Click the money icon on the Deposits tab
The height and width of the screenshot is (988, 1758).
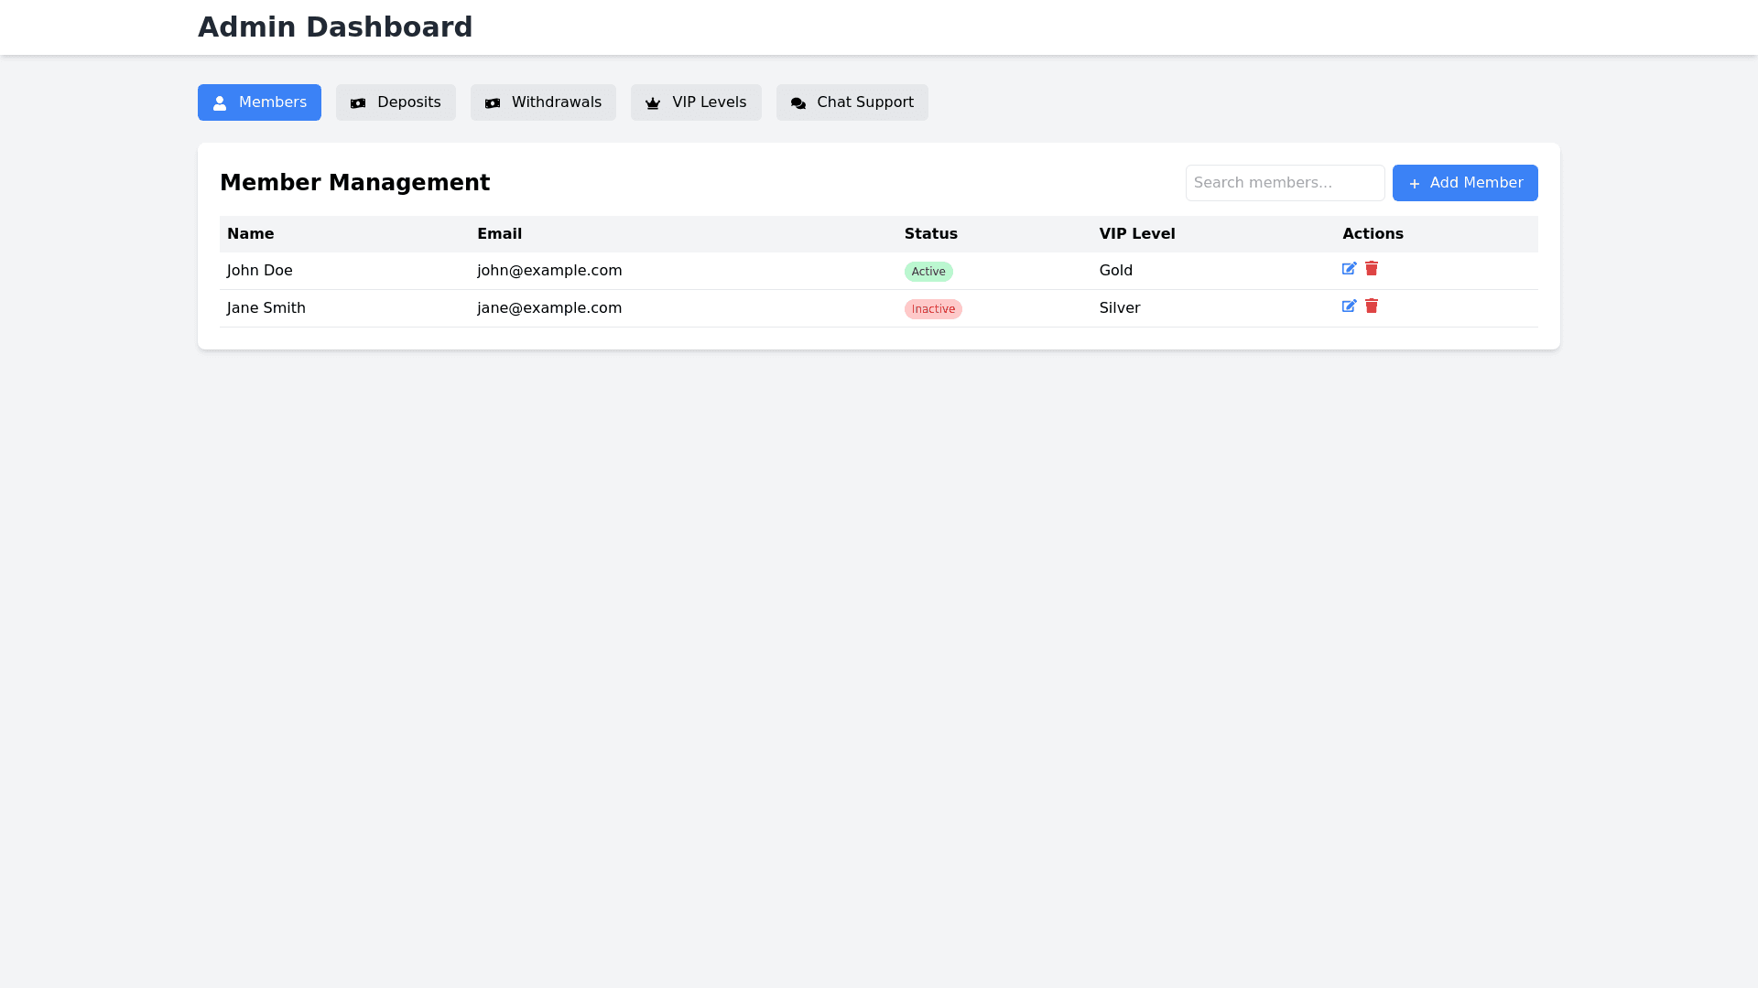click(x=358, y=103)
